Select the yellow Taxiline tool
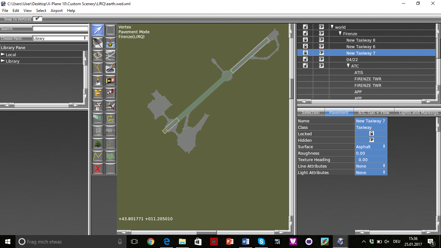The image size is (441, 248). click(x=98, y=68)
